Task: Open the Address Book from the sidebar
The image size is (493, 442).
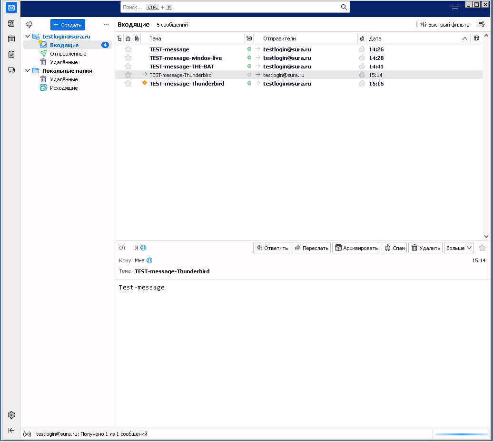Action: pos(11,23)
